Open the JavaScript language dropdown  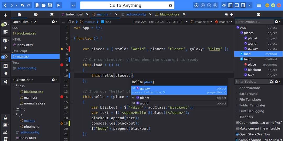(201, 22)
